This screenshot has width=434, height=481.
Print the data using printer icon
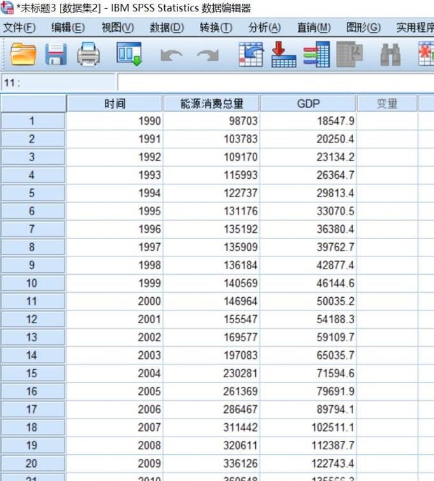tap(88, 54)
